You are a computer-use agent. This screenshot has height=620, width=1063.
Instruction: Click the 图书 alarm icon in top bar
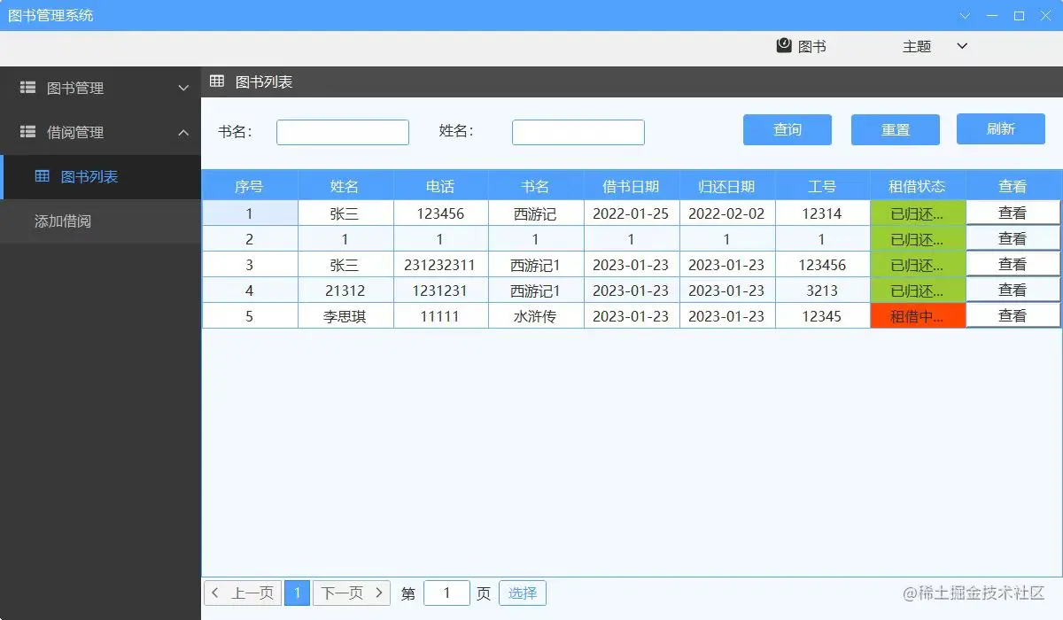[x=782, y=45]
